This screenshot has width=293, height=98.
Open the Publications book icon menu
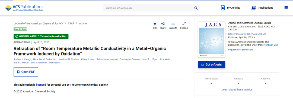[x=262, y=8]
